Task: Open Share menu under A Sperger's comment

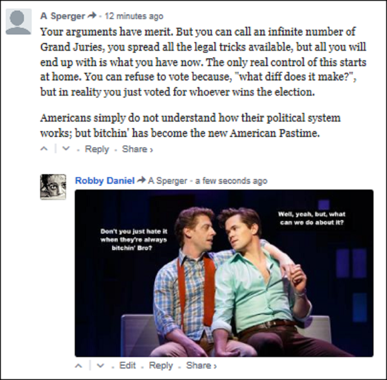Action: pyautogui.click(x=137, y=149)
